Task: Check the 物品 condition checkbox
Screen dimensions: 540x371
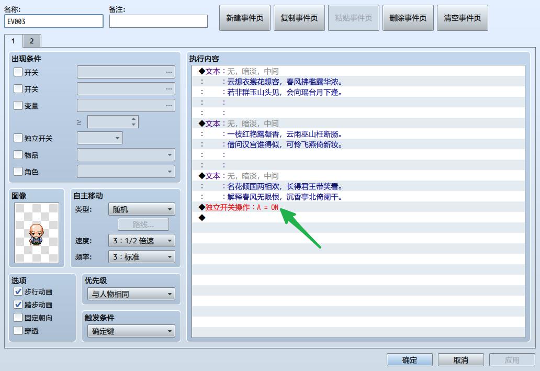Action: pos(18,155)
